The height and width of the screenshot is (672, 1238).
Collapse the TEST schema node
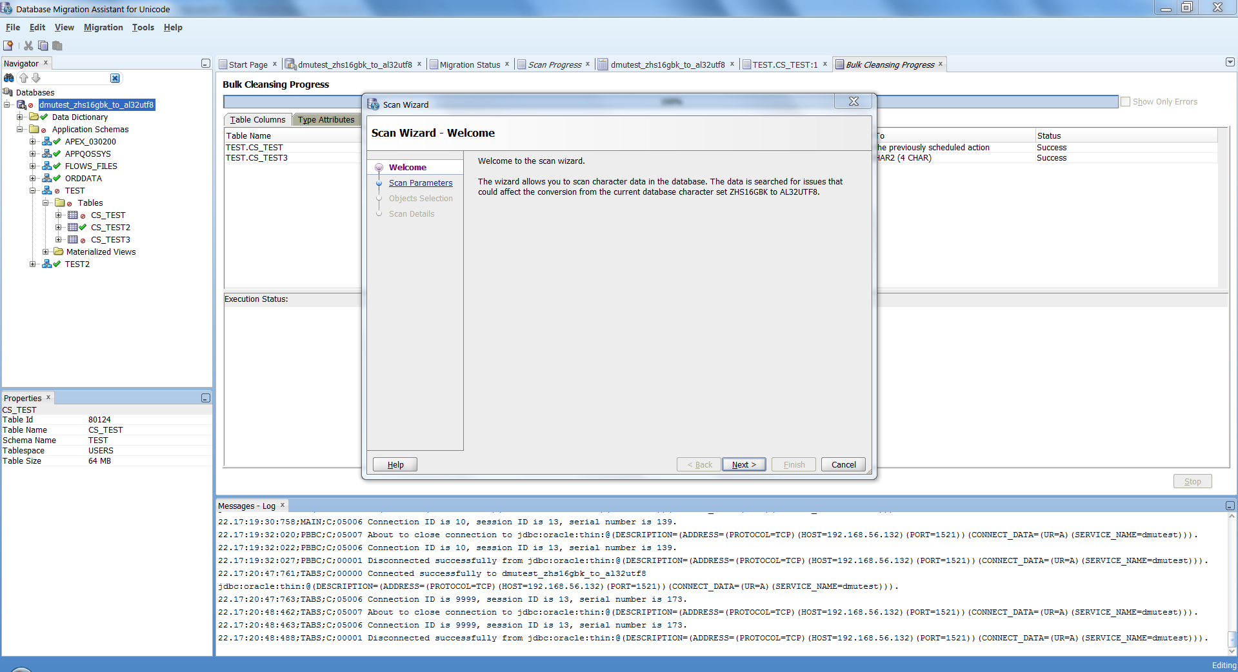point(33,190)
